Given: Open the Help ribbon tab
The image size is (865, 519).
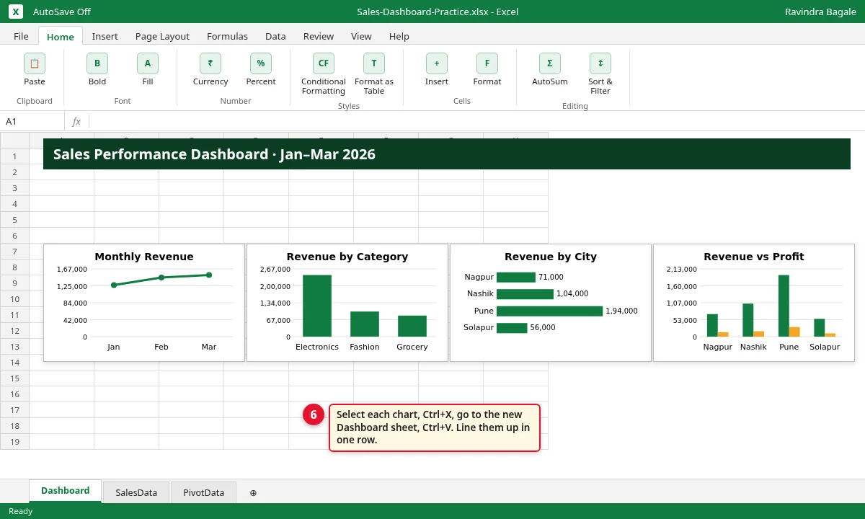Looking at the screenshot, I should pyautogui.click(x=399, y=36).
